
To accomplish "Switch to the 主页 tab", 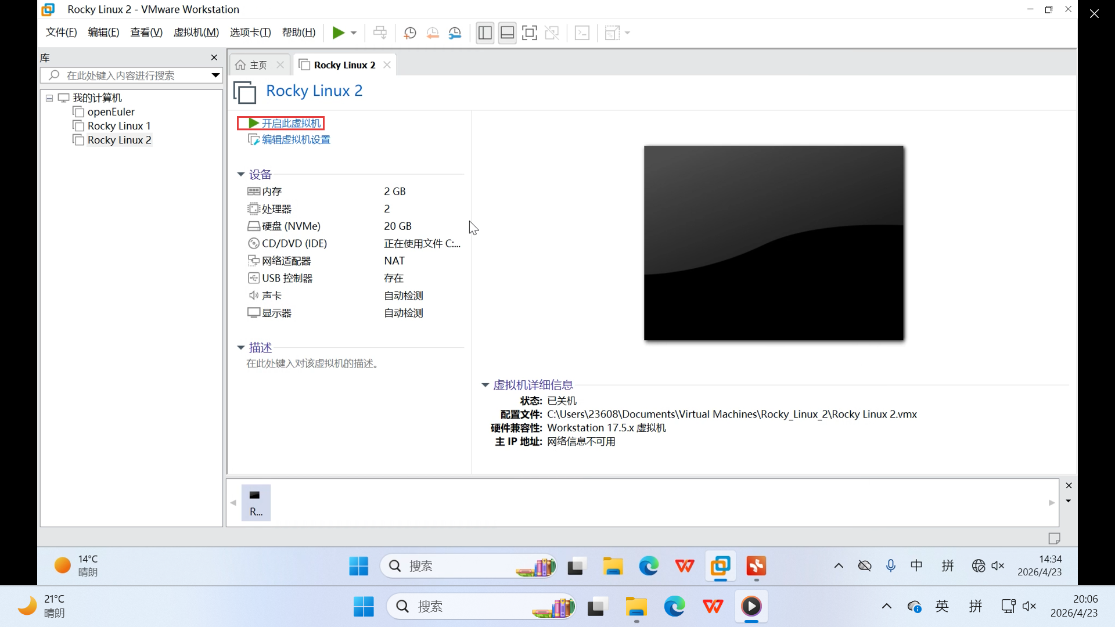I will pyautogui.click(x=258, y=65).
